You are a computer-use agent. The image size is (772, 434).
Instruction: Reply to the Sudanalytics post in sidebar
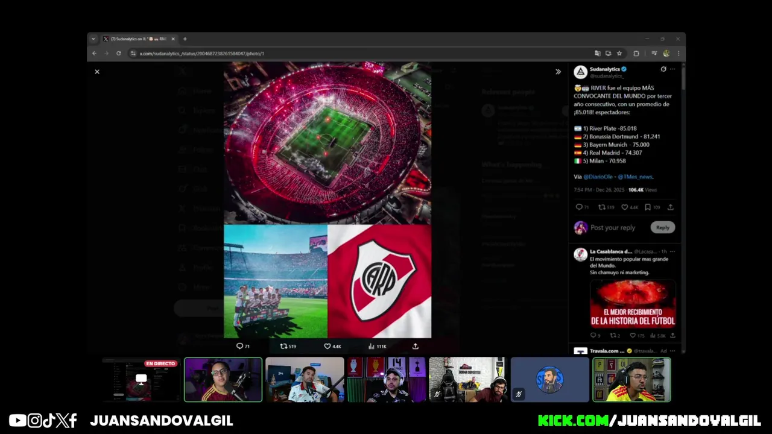(x=582, y=207)
